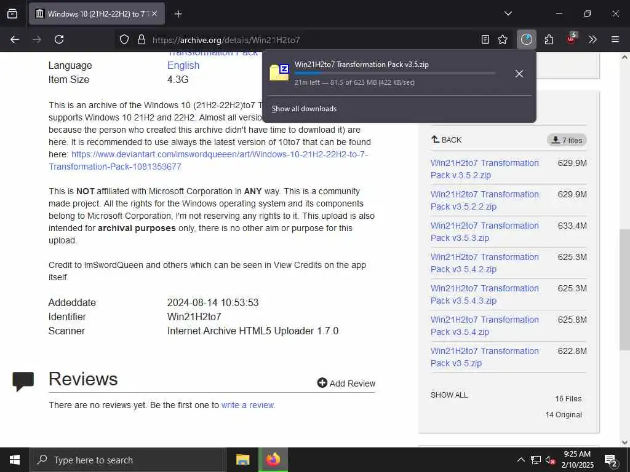Toggle reader view icon in address bar
This screenshot has width=630, height=472.
tap(485, 39)
